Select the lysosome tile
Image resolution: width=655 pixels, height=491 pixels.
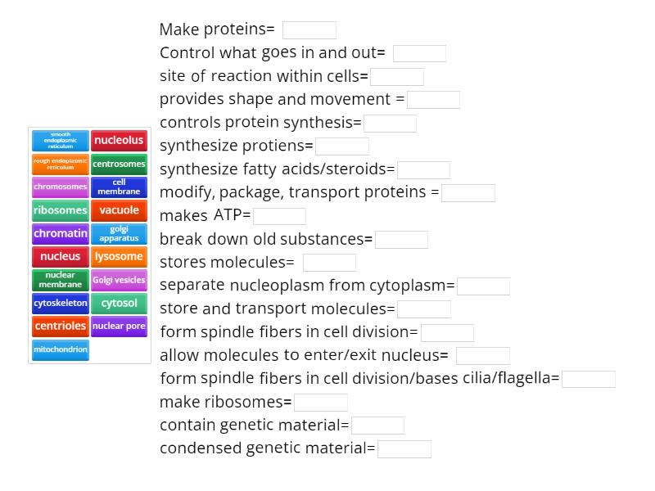[x=119, y=256]
